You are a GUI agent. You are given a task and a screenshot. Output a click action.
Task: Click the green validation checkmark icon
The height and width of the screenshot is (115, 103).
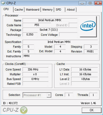[24, 110]
